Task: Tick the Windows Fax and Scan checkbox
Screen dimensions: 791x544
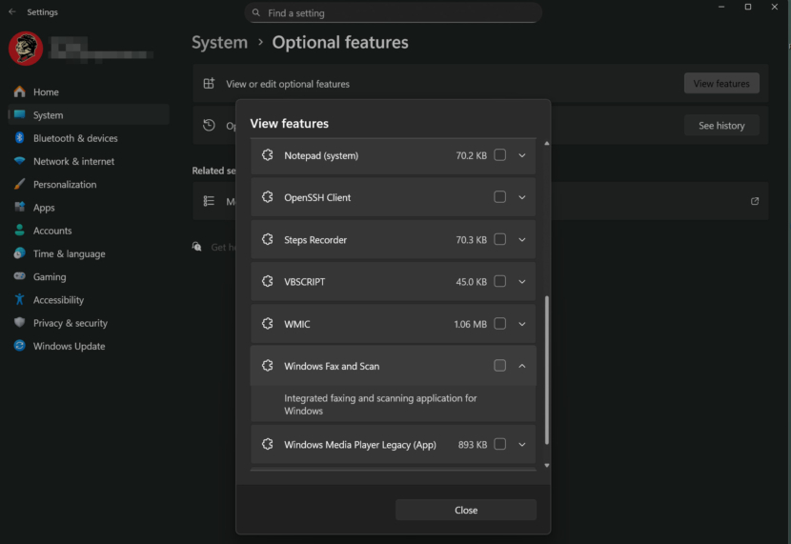Action: 499,366
